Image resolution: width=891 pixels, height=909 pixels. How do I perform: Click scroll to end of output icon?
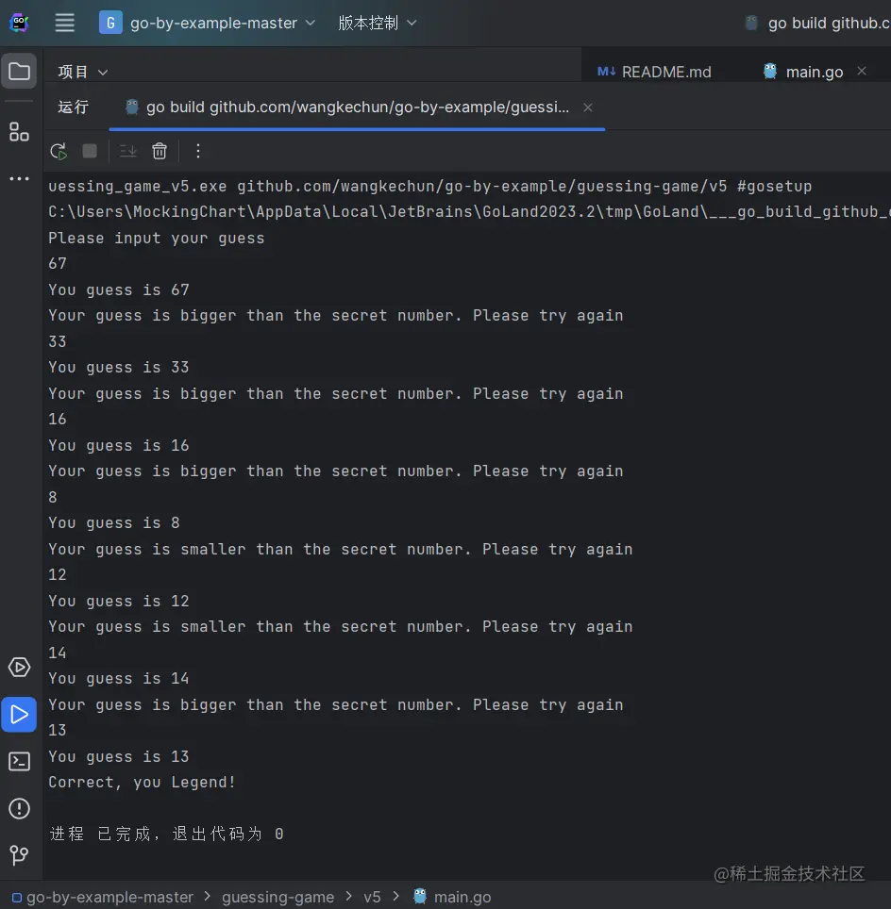tap(128, 151)
